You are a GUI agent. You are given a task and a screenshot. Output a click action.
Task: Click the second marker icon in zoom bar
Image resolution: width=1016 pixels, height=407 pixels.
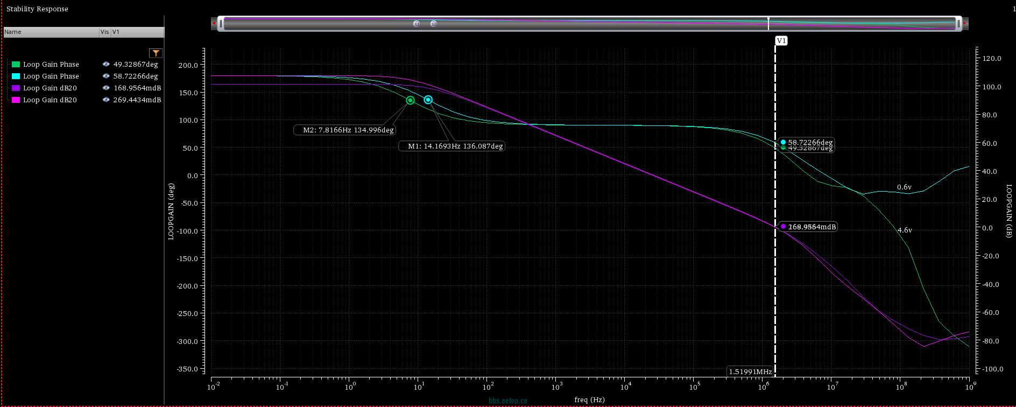[433, 24]
